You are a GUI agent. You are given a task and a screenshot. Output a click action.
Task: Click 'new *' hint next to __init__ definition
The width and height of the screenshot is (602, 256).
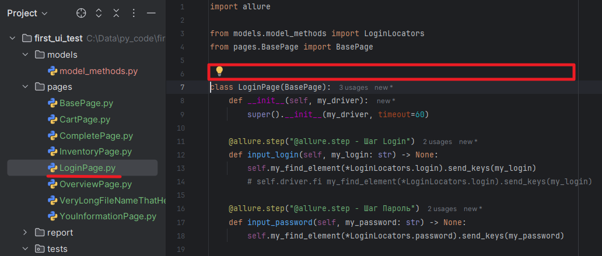(x=386, y=101)
